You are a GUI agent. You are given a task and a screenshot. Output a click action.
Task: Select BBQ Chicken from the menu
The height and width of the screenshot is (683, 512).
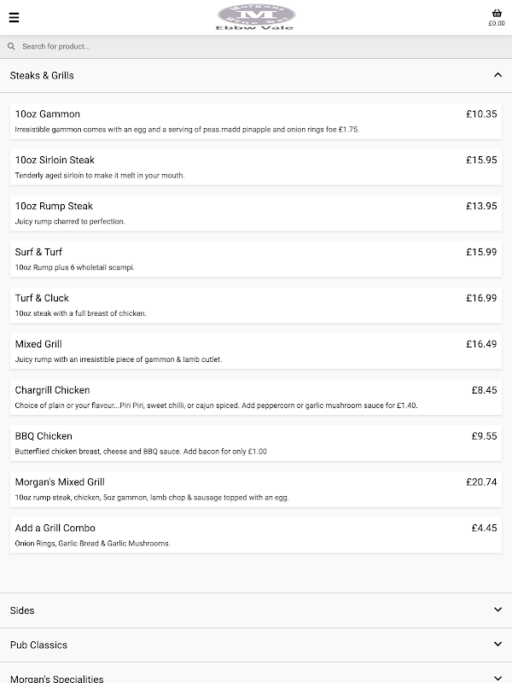256,444
